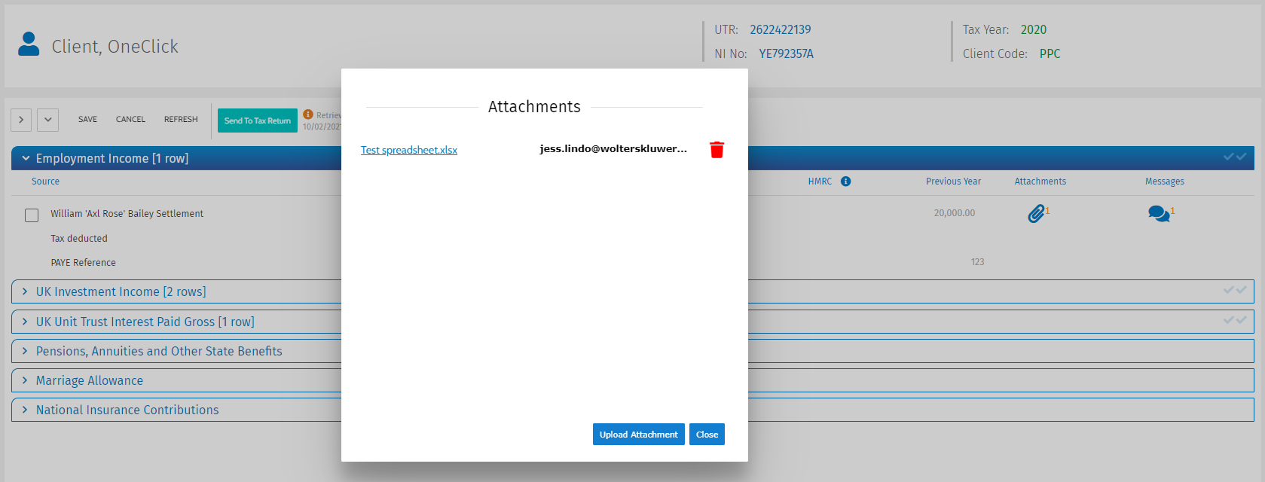Click the Attachments column header
The image size is (1265, 482).
[1040, 182]
